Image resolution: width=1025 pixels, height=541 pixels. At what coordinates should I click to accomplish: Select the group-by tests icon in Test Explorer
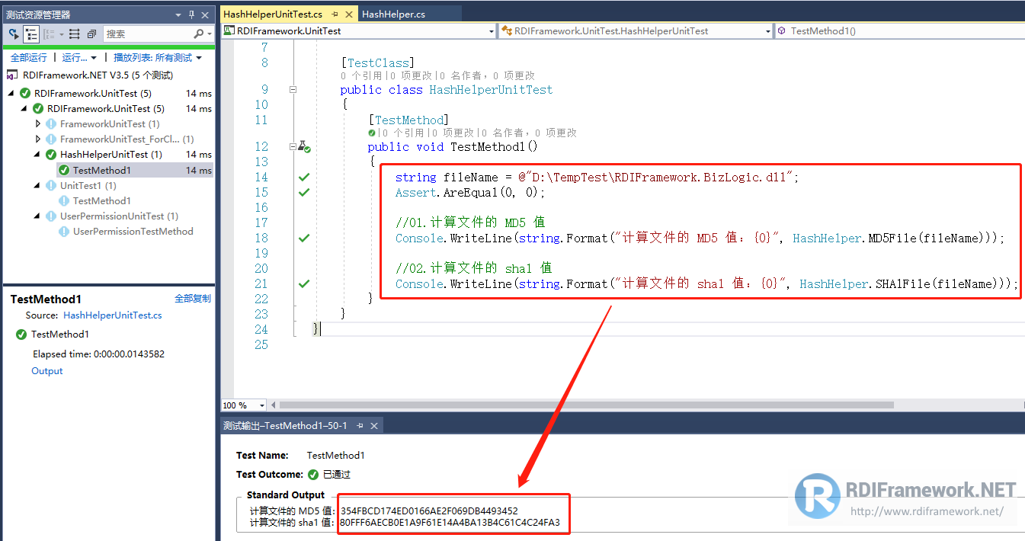pos(32,34)
